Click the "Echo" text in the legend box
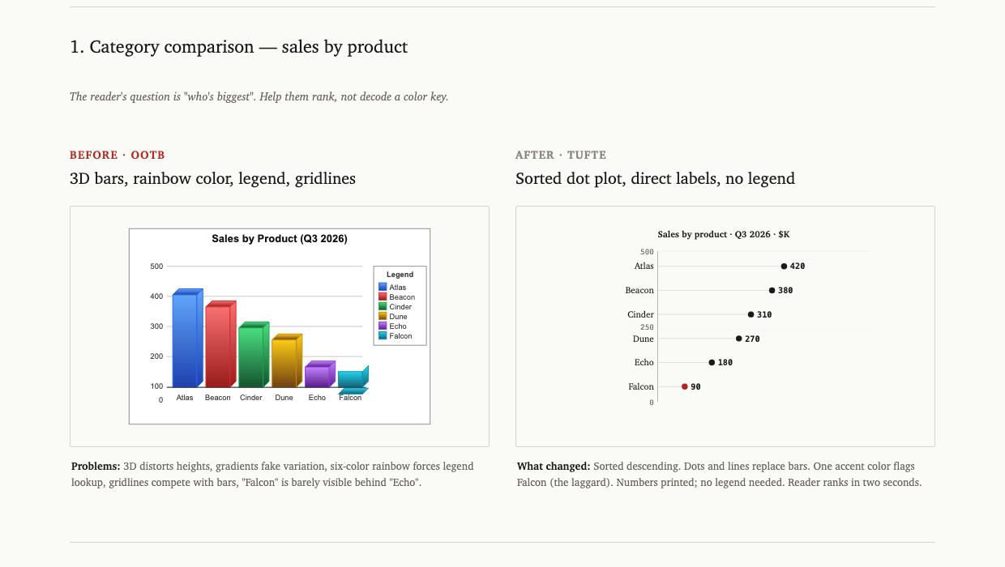Image resolution: width=1005 pixels, height=567 pixels. [398, 326]
